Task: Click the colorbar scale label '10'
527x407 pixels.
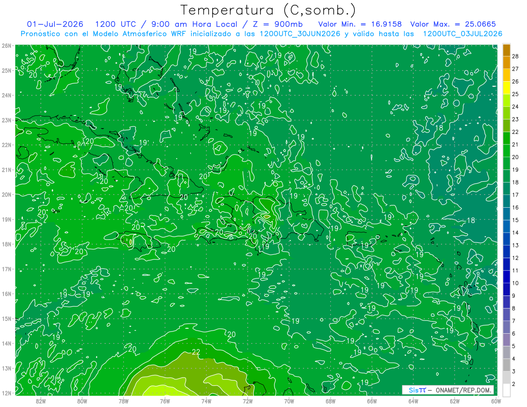Action: pyautogui.click(x=515, y=283)
